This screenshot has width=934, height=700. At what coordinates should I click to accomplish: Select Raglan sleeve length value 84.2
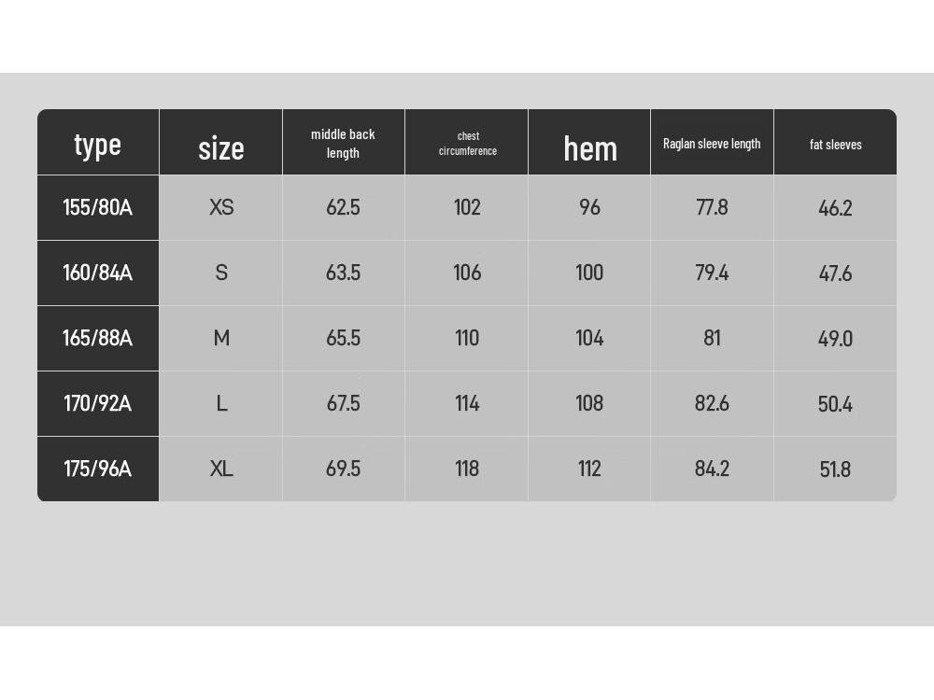point(712,469)
